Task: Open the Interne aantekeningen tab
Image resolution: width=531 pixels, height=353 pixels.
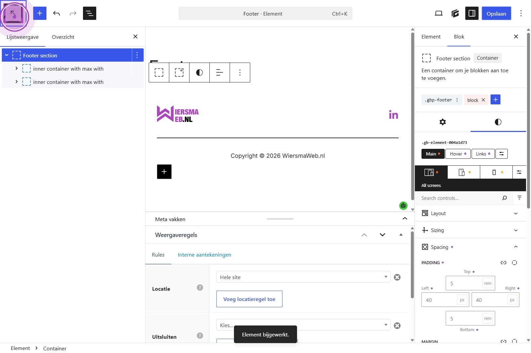Action: click(204, 255)
